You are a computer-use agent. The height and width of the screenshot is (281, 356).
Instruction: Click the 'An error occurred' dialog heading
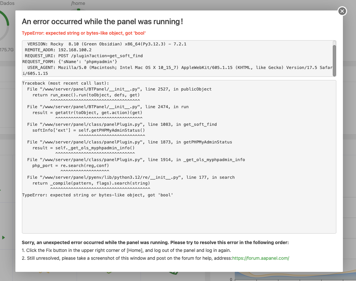[x=102, y=22]
